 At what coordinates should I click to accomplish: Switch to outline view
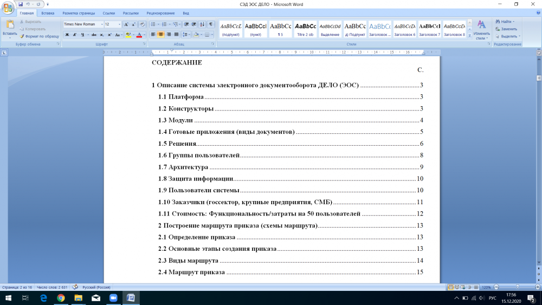(469, 287)
